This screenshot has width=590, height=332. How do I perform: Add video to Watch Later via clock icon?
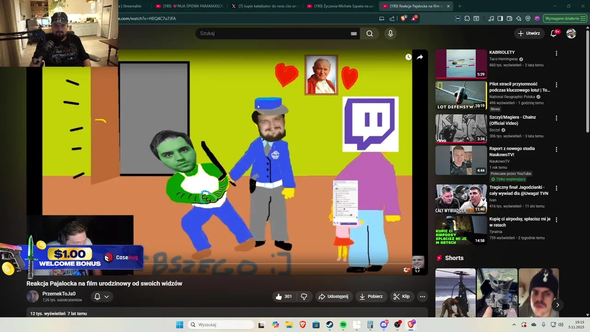click(408, 57)
